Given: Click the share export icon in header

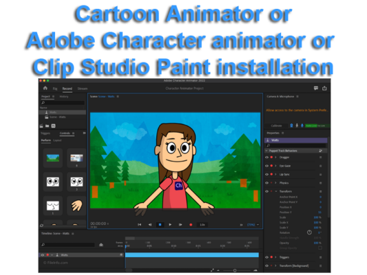Looking at the screenshot, I should (x=324, y=88).
